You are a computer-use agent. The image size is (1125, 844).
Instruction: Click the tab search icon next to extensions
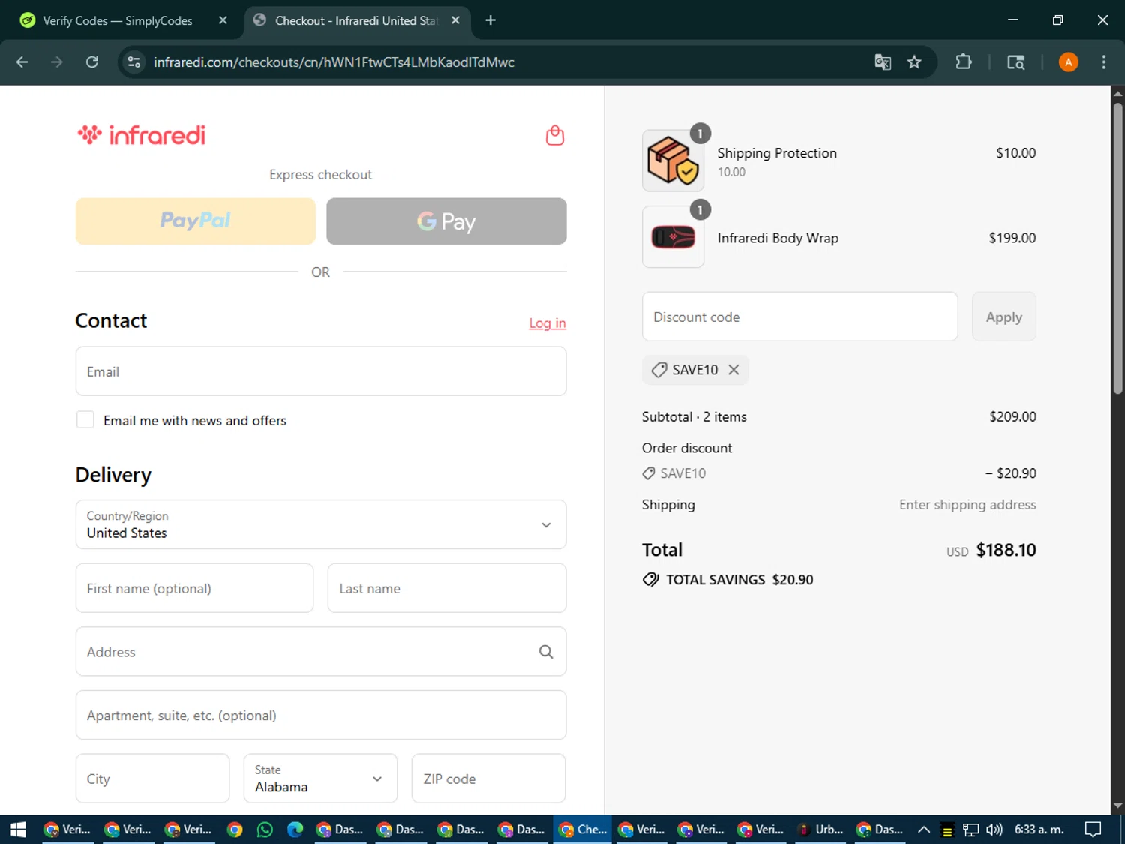pos(1015,62)
